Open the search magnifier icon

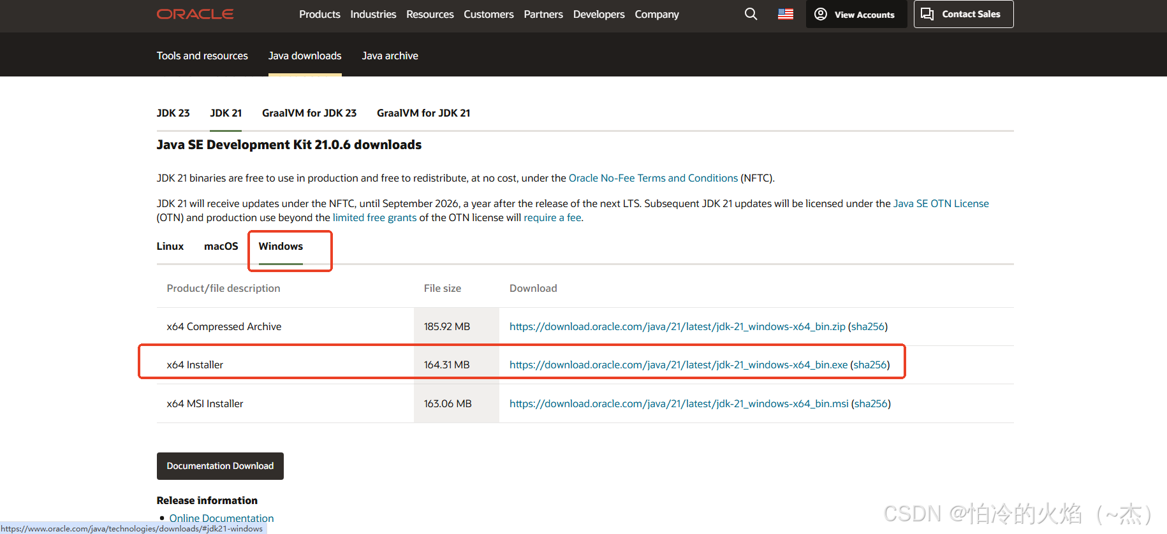[x=751, y=14]
